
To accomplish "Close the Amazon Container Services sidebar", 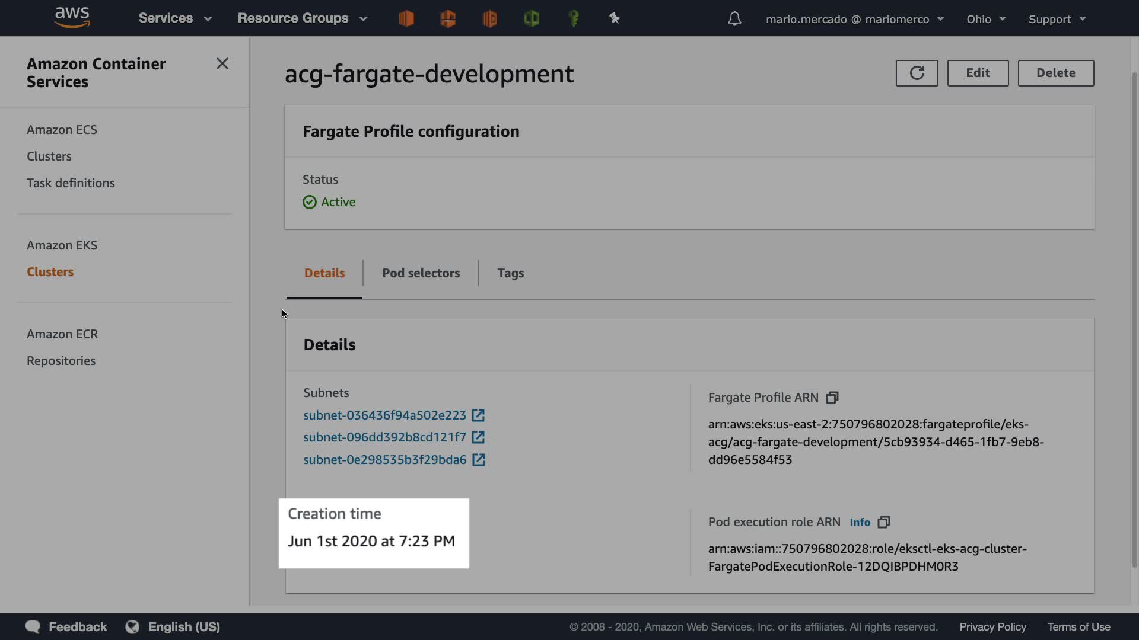I will pos(222,63).
